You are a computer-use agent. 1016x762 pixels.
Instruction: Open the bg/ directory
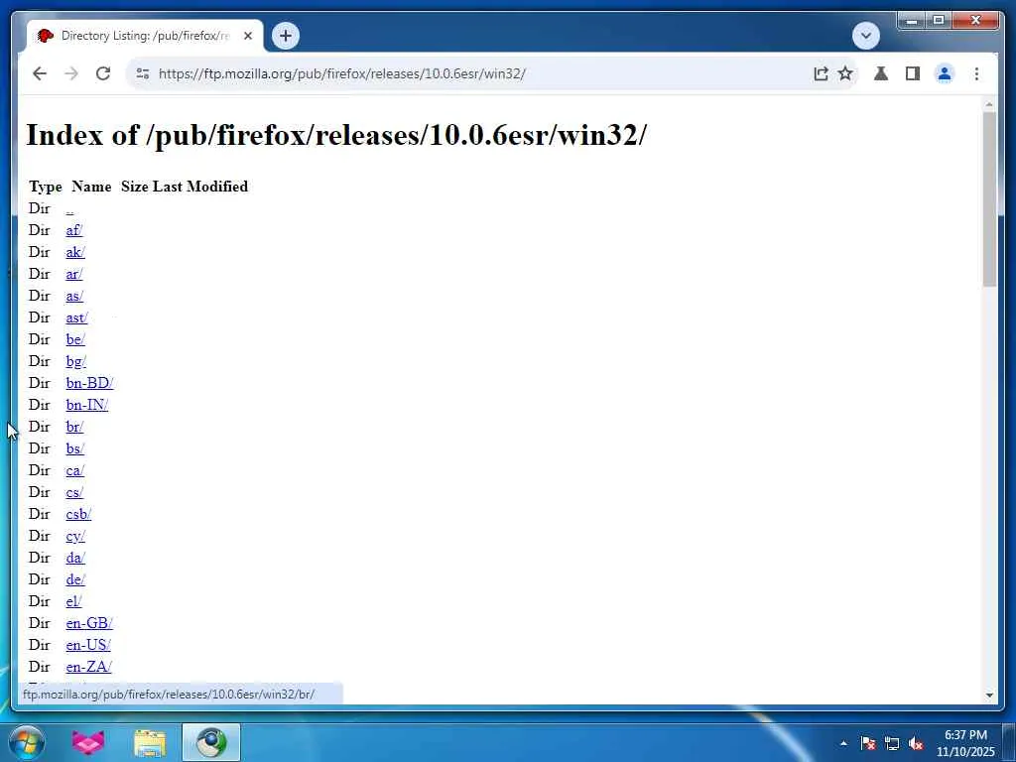pos(75,361)
